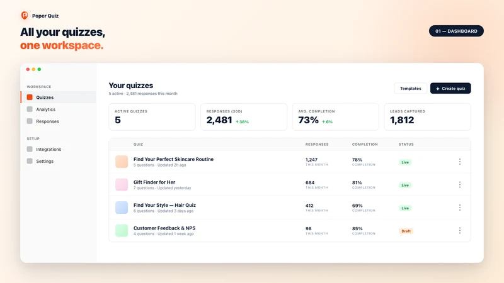
Task: Click '5 questions · Updated 2h ago' text
Action: [160, 165]
